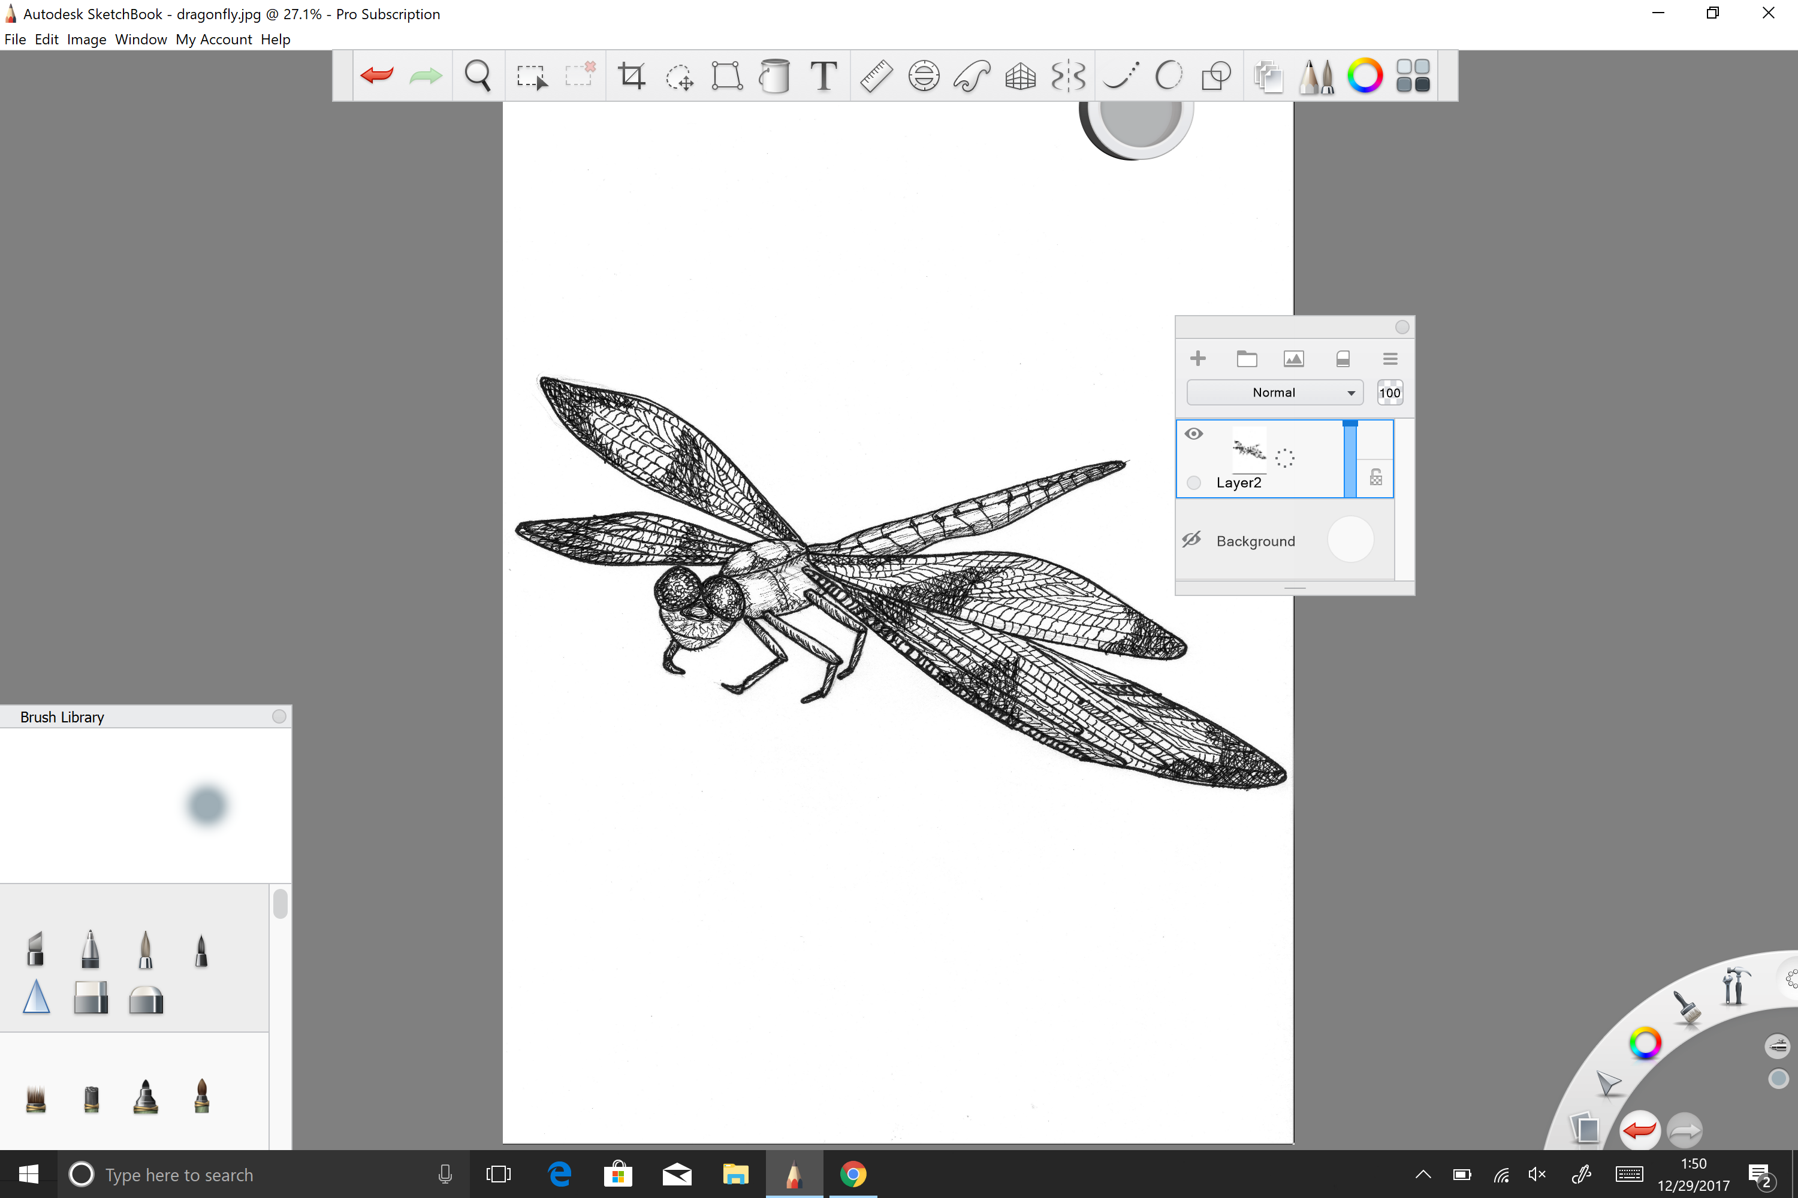This screenshot has height=1198, width=1798.
Task: Select the Layer2 dragonfly thumbnail
Action: 1248,451
